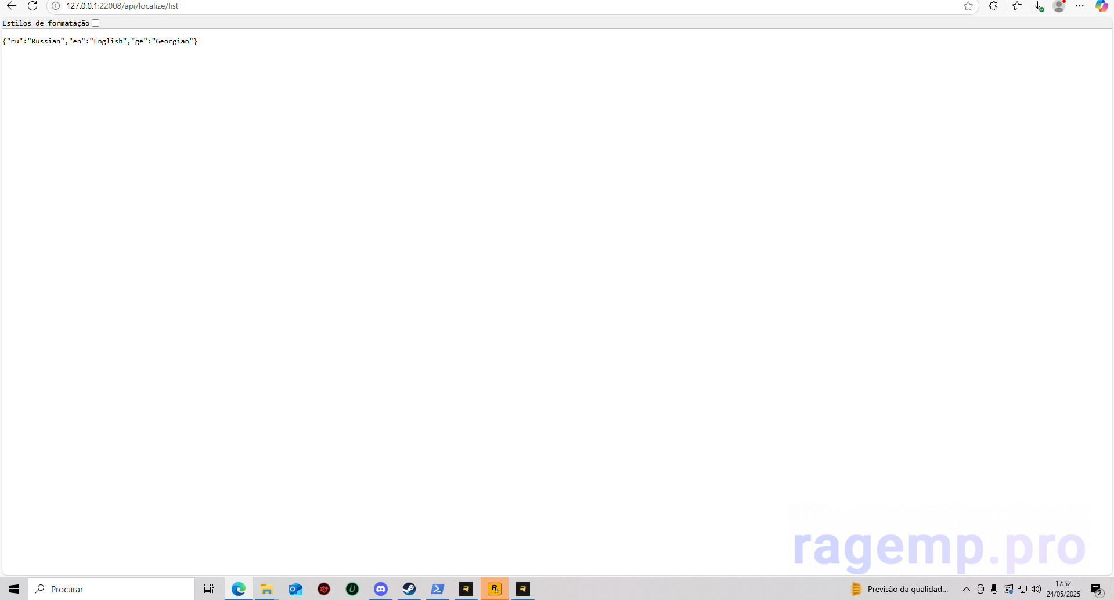Open the Windows Start menu

pyautogui.click(x=14, y=589)
